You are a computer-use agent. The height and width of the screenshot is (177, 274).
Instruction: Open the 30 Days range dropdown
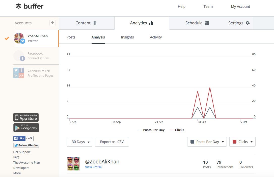point(79,142)
